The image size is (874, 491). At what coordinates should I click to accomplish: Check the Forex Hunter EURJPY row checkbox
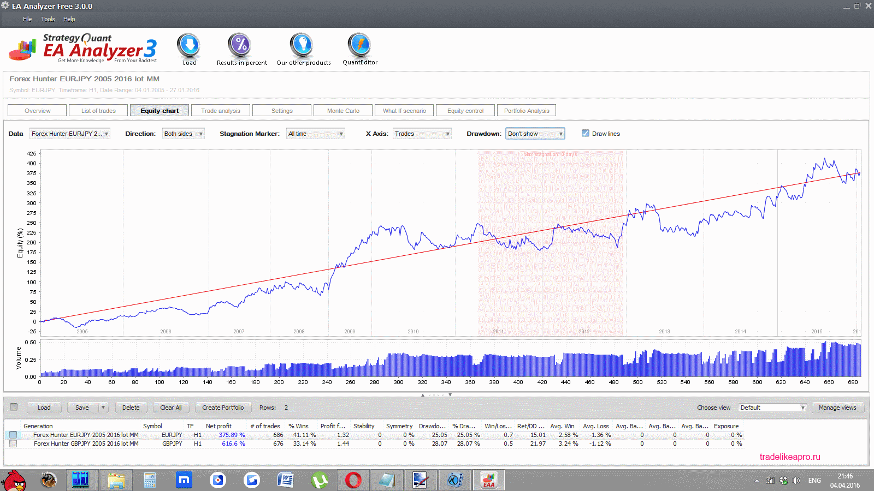click(13, 435)
